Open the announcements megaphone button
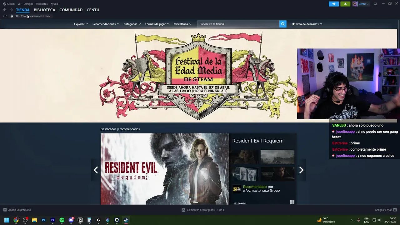400x225 pixels. [334, 4]
